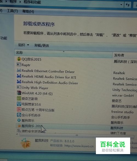Image resolution: width=137 pixels, height=161 pixels.
Task: Click the Realtek High Definition Audio icon
Action: pyautogui.click(x=19, y=82)
